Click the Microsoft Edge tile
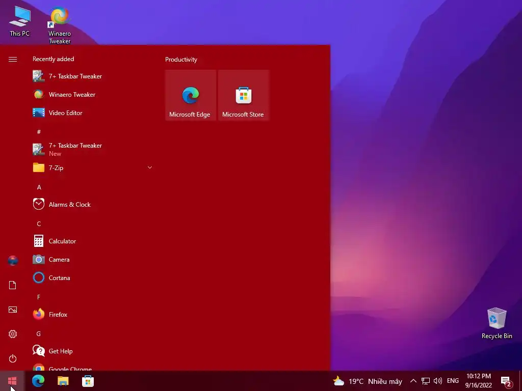Image resolution: width=522 pixels, height=391 pixels. point(191,95)
